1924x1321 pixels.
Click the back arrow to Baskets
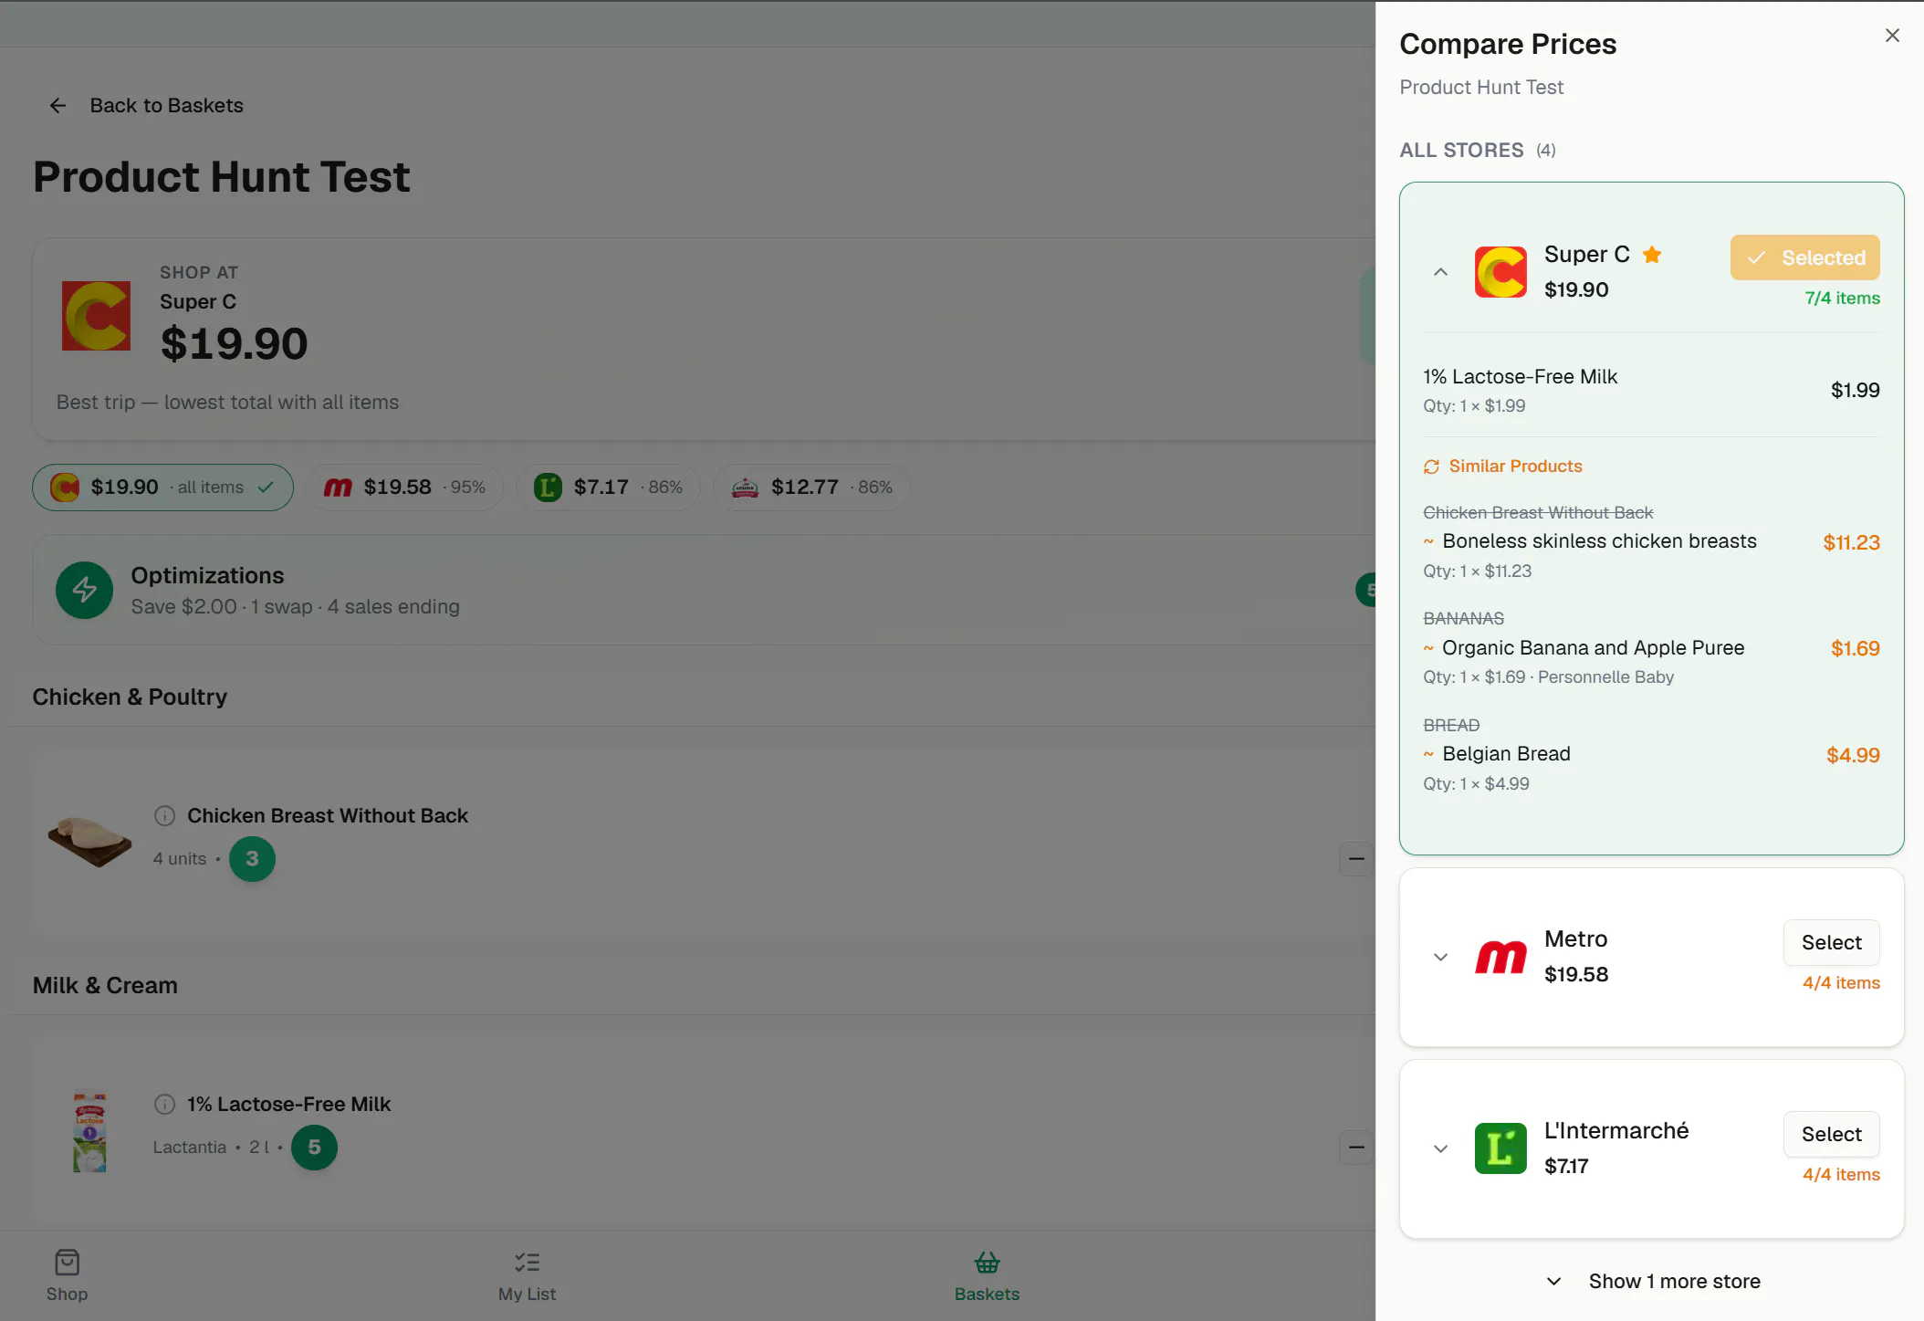coord(58,106)
